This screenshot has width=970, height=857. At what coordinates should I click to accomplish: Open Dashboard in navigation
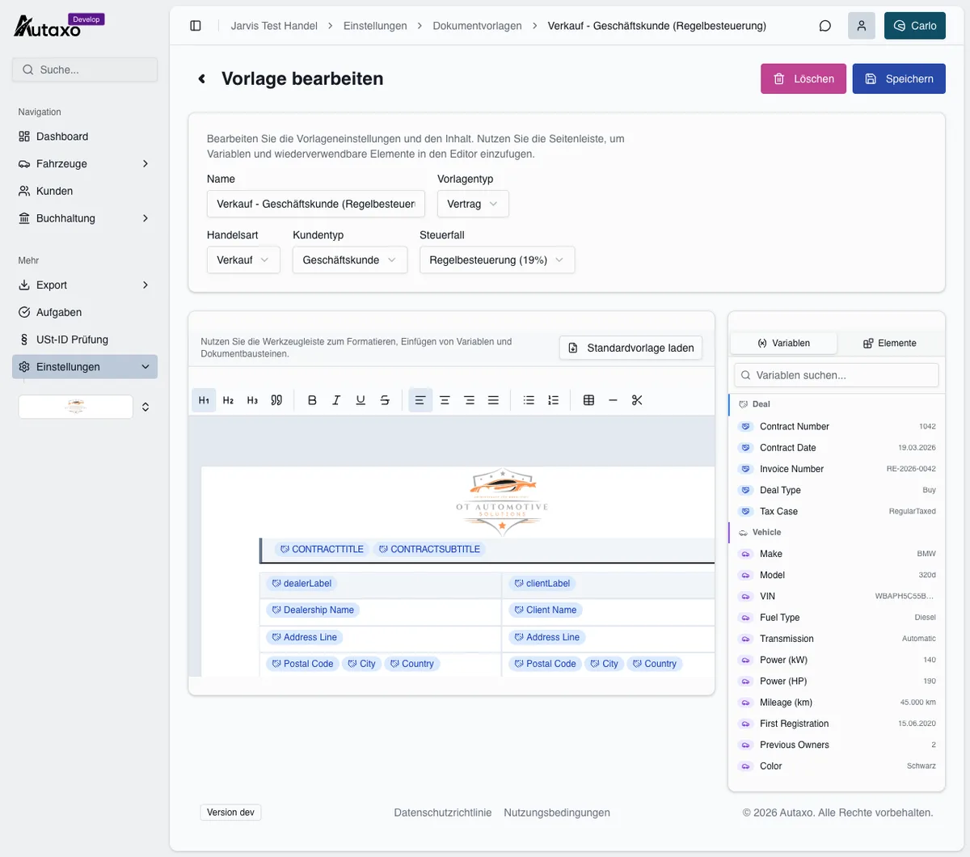click(x=85, y=137)
